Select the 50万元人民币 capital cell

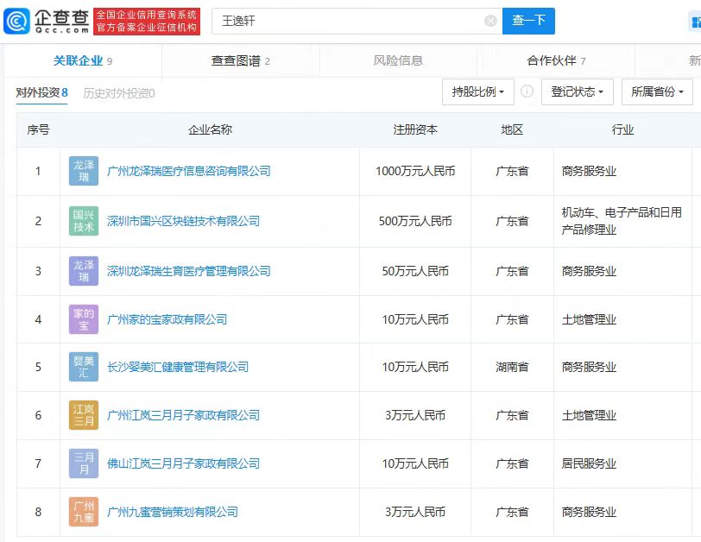click(415, 271)
